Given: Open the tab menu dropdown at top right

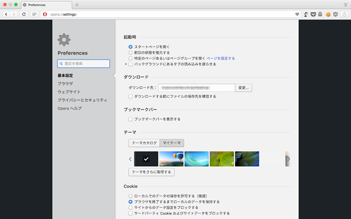Looking at the screenshot, I should 345,4.
